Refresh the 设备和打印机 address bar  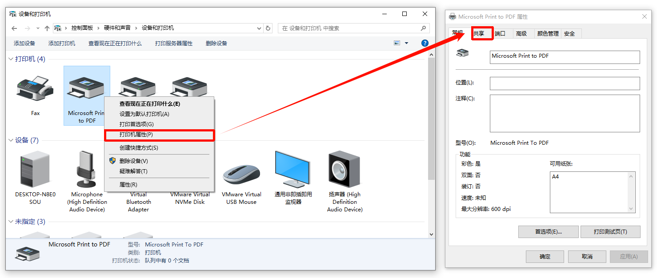[268, 28]
